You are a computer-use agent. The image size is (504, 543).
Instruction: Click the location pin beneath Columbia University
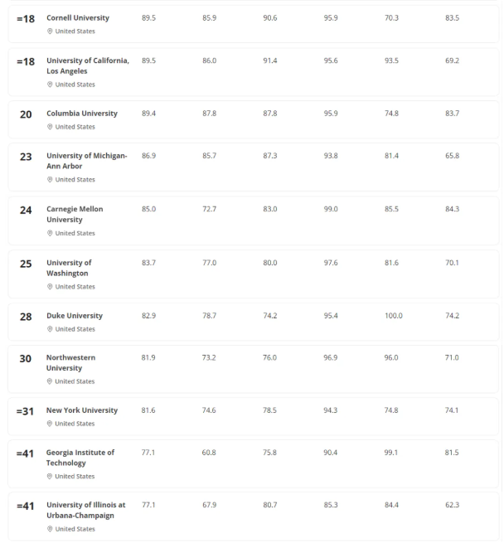point(50,127)
